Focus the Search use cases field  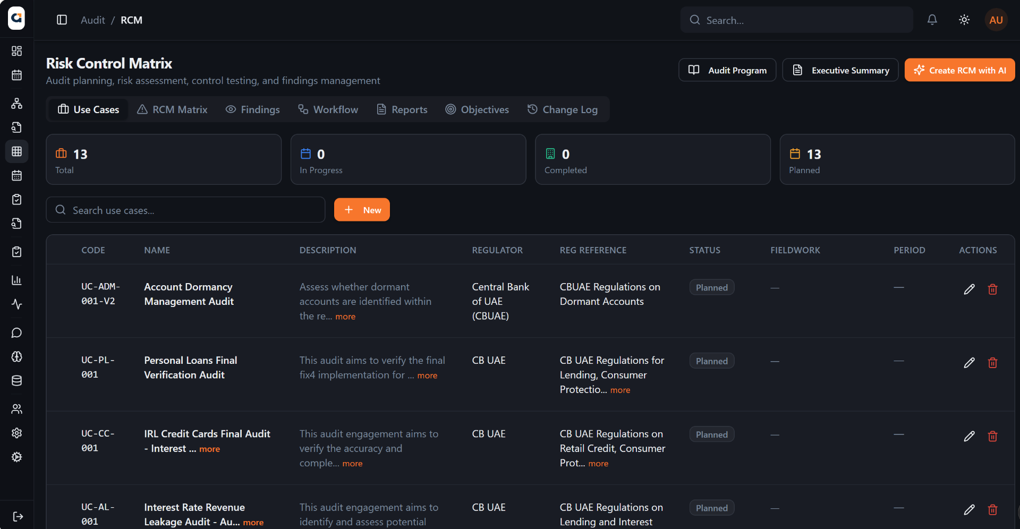(185, 210)
